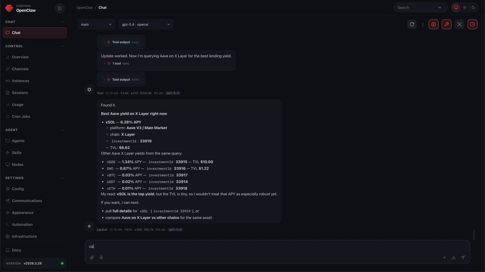The height and width of the screenshot is (272, 485).
Task: Start voice input with the microphone icon
Action: (101, 257)
